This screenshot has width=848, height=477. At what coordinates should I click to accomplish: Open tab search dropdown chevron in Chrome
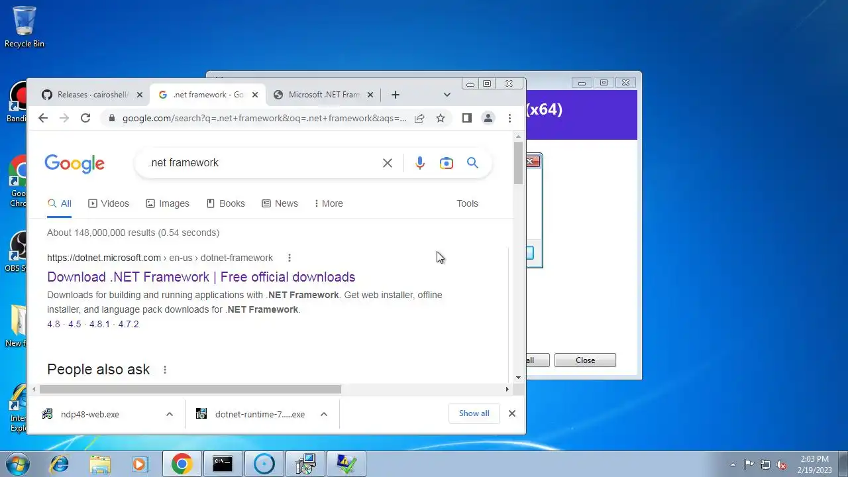pyautogui.click(x=447, y=95)
